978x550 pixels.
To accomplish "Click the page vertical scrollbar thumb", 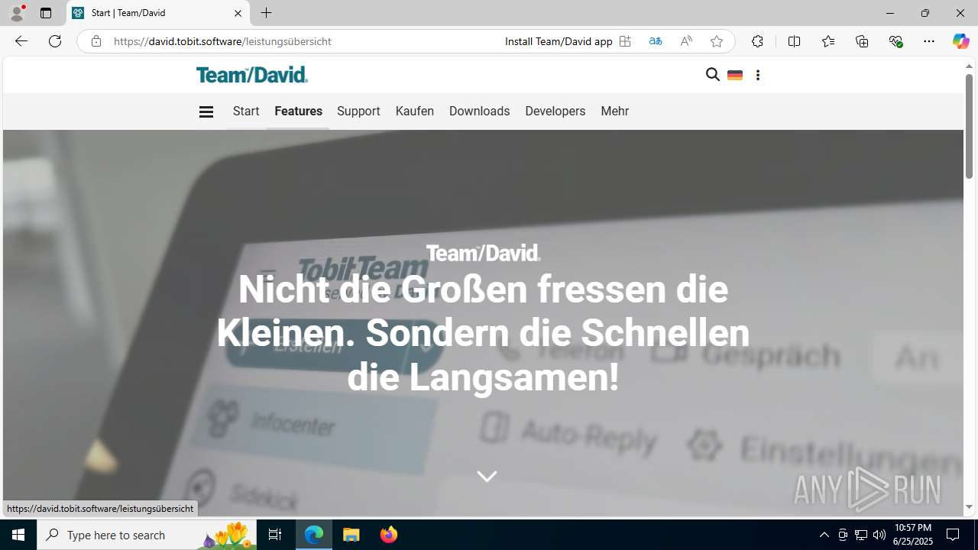I will click(x=969, y=126).
